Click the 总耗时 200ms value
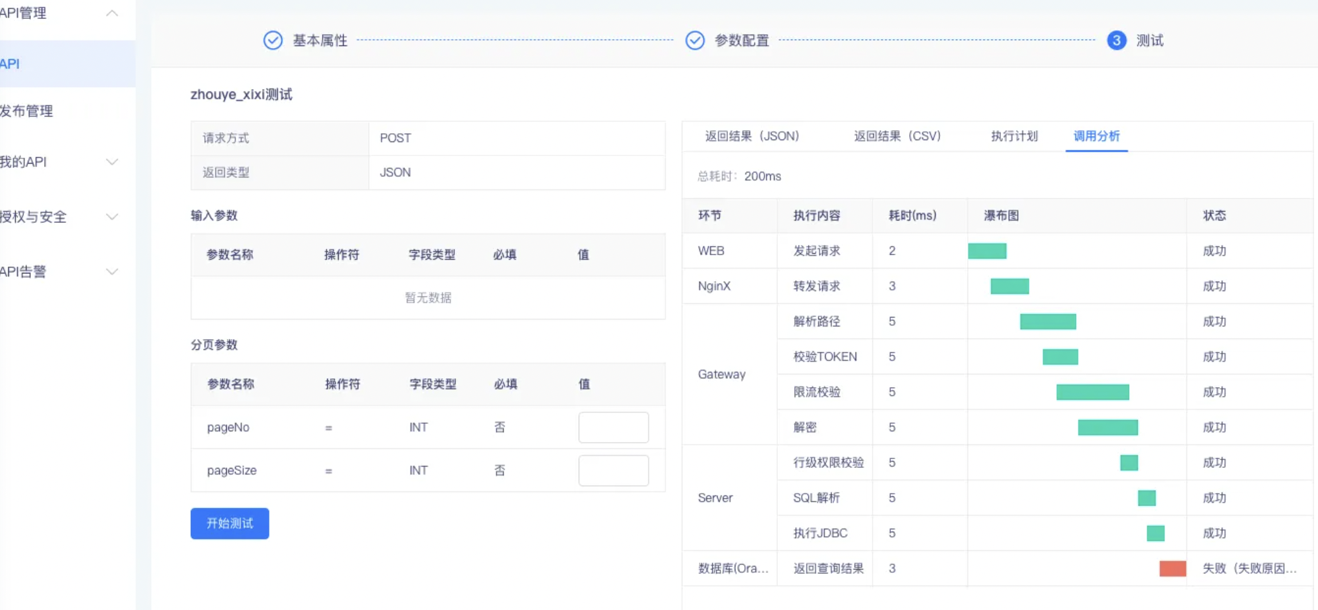Image resolution: width=1318 pixels, height=610 pixels. [763, 176]
